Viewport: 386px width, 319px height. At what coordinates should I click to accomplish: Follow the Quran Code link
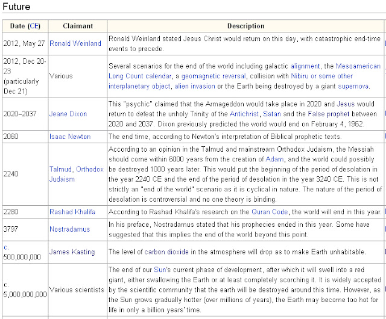tap(270, 212)
